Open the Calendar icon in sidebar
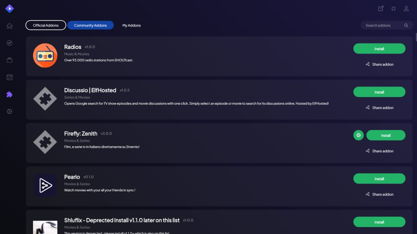Viewport: 417px width, 234px height. [10, 77]
